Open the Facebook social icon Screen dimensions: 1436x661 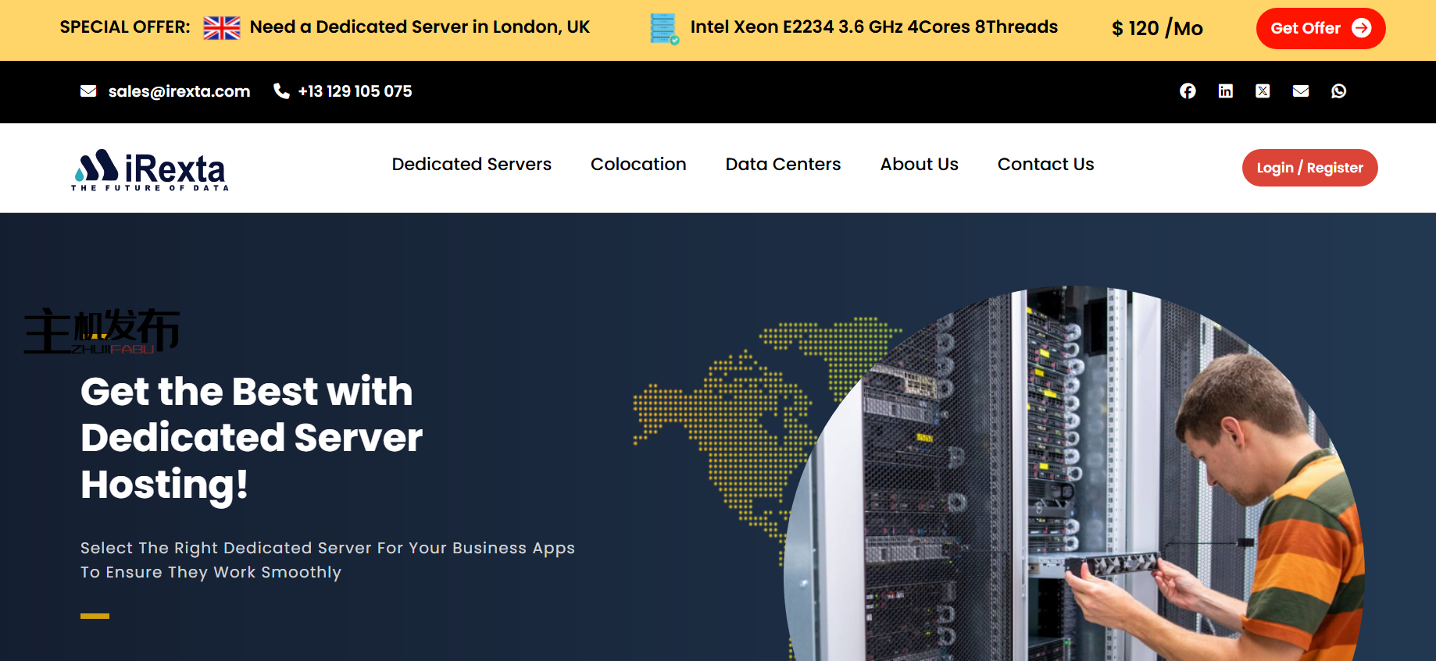coord(1188,91)
